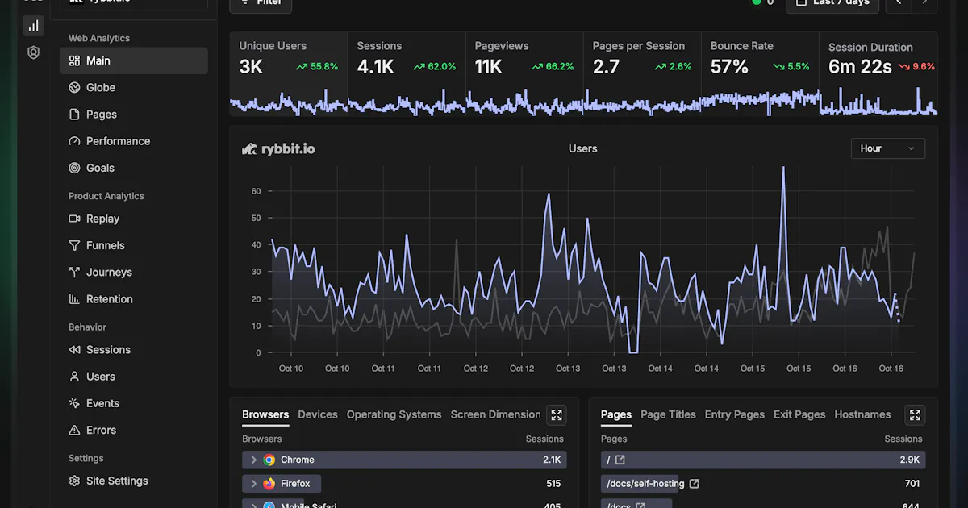Switch to the Entry Pages tab
The width and height of the screenshot is (968, 508).
(x=734, y=414)
